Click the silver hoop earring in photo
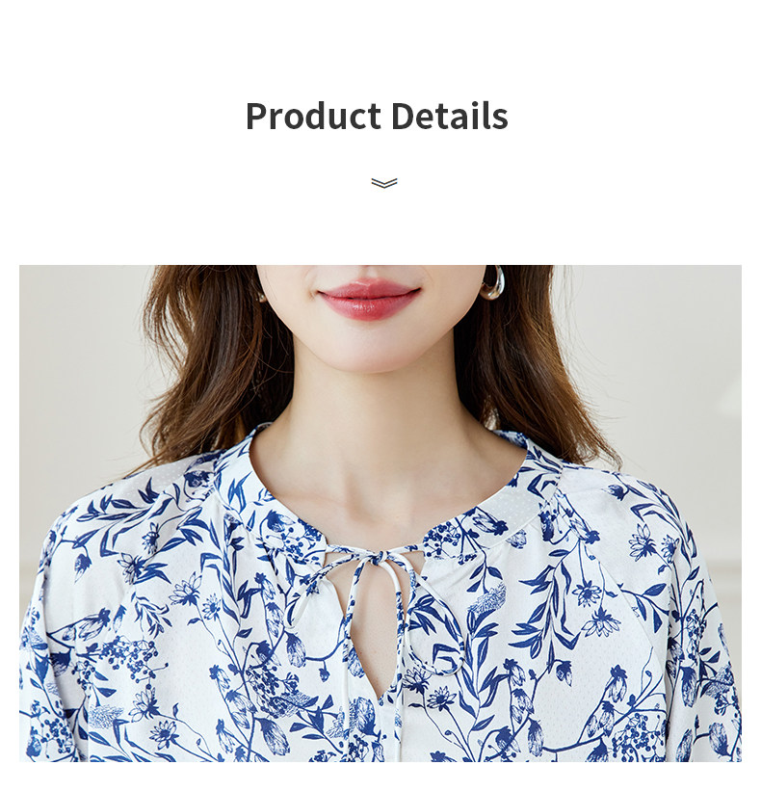This screenshot has height=791, width=761. tap(492, 282)
